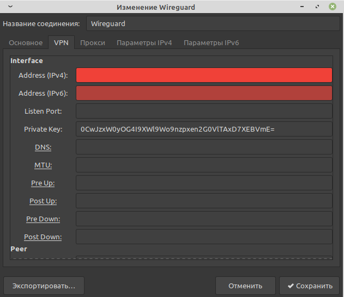The height and width of the screenshot is (297, 344).
Task: Click the Pre Up label link
Action: coord(43,183)
